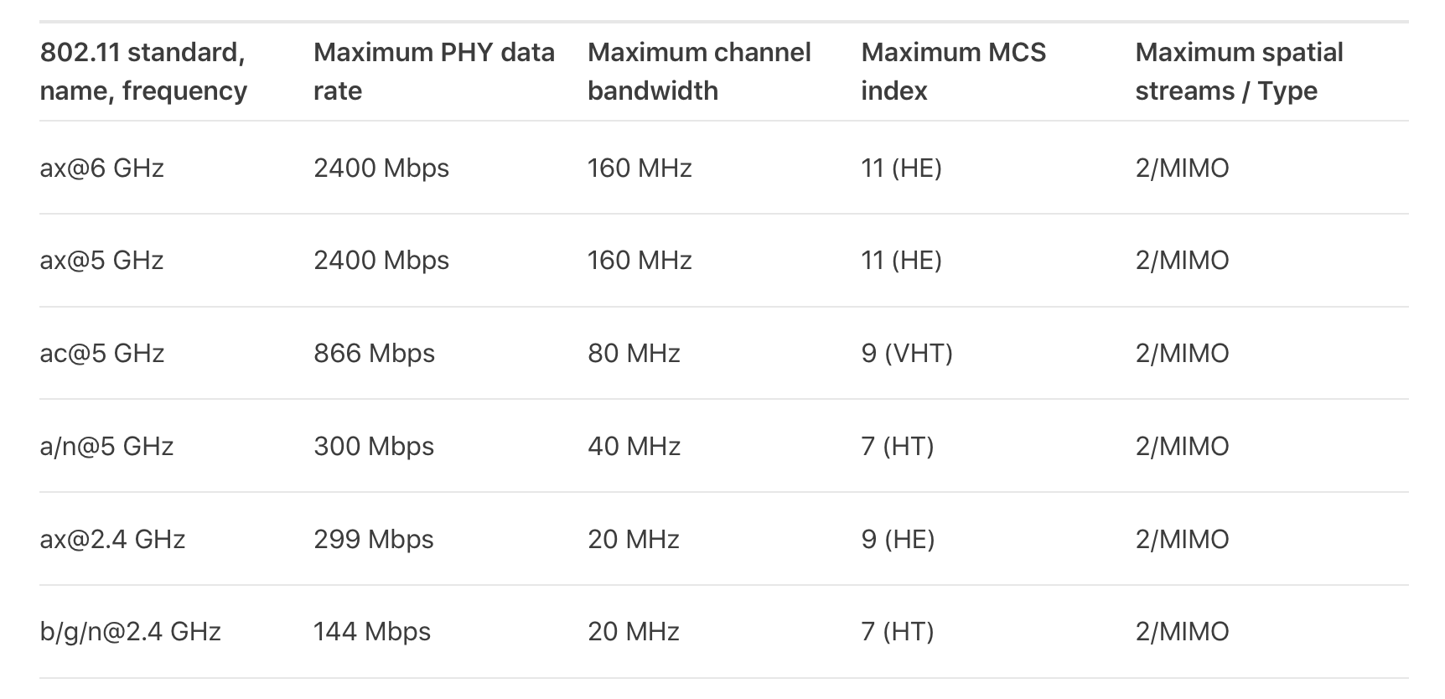Viewport: 1445px width, 699px height.
Task: Select the "Maximum channel bandwidth" column header
Action: pyautogui.click(x=699, y=71)
